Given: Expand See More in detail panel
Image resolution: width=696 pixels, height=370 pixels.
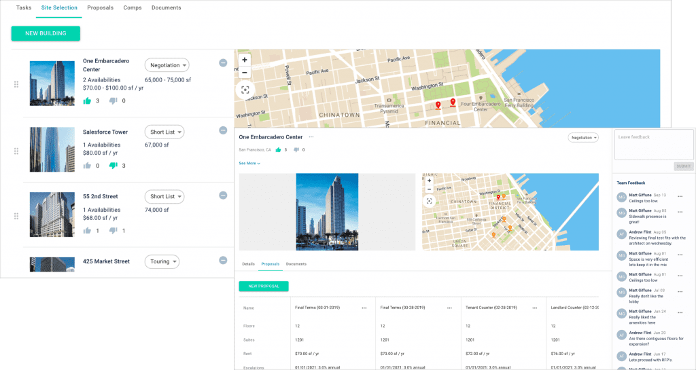Looking at the screenshot, I should [249, 163].
